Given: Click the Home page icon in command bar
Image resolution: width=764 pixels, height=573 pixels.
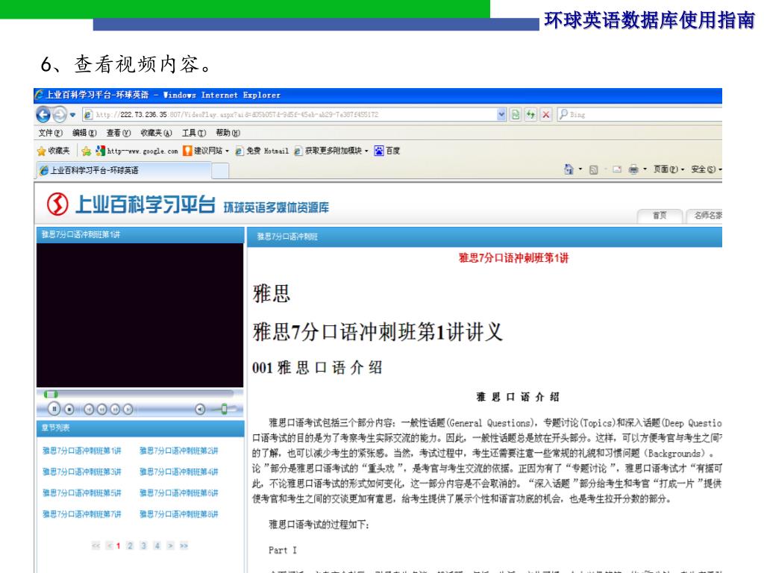Looking at the screenshot, I should tap(569, 169).
